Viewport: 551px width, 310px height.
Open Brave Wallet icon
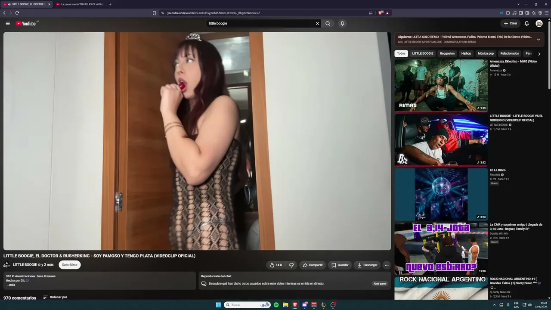click(x=527, y=13)
